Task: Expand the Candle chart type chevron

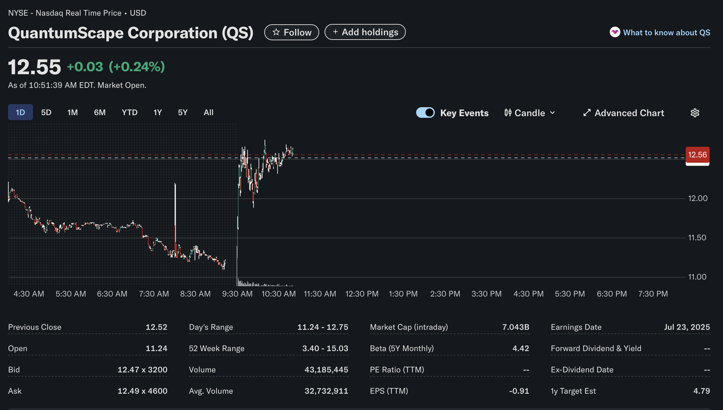Action: 553,113
